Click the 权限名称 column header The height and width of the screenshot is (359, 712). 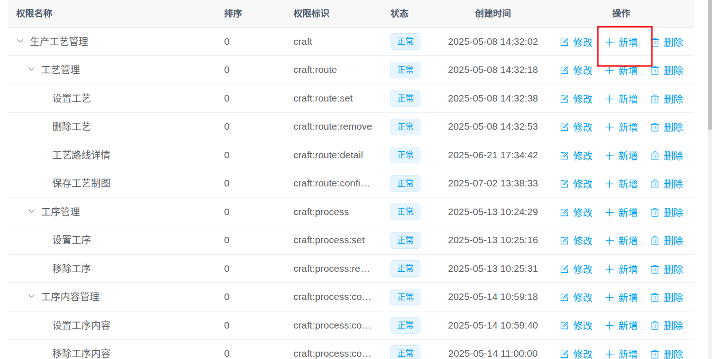[x=34, y=13]
